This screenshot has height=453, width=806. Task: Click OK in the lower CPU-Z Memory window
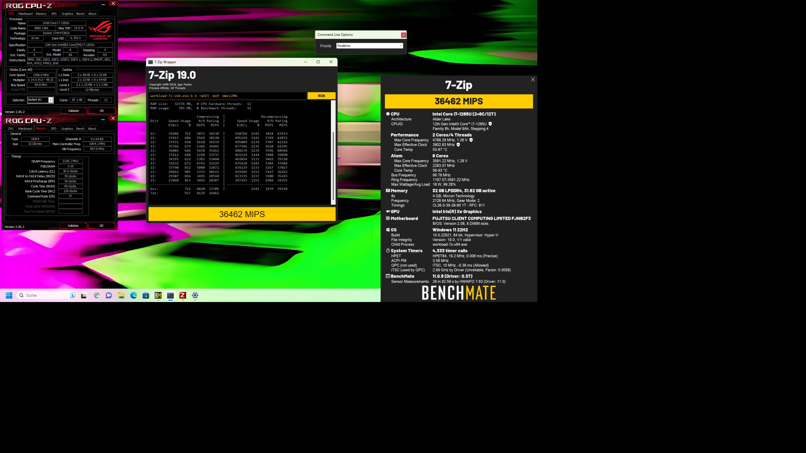(x=101, y=226)
